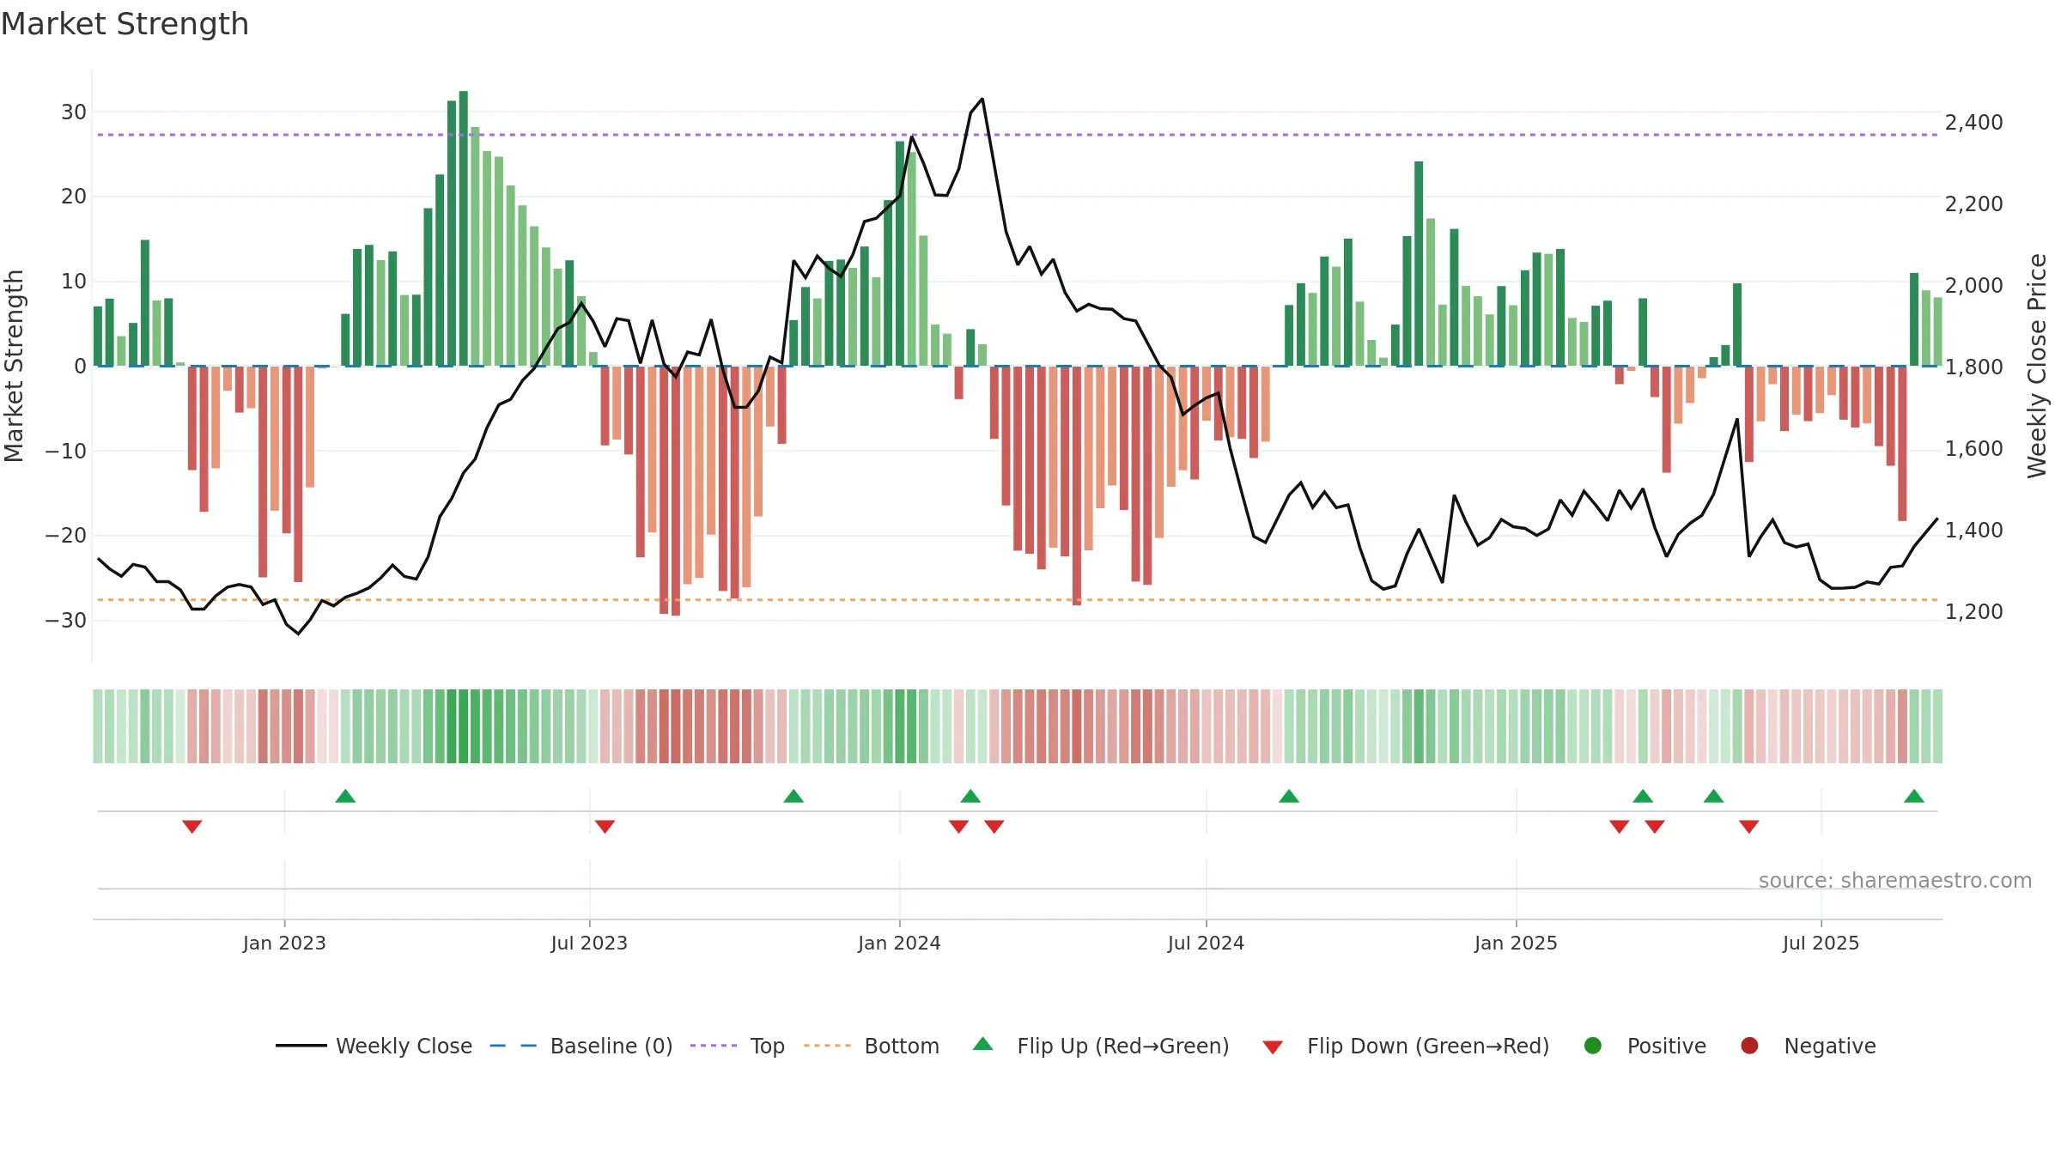
Task: Click the Jul 2025 x-axis label
Action: tap(1821, 943)
